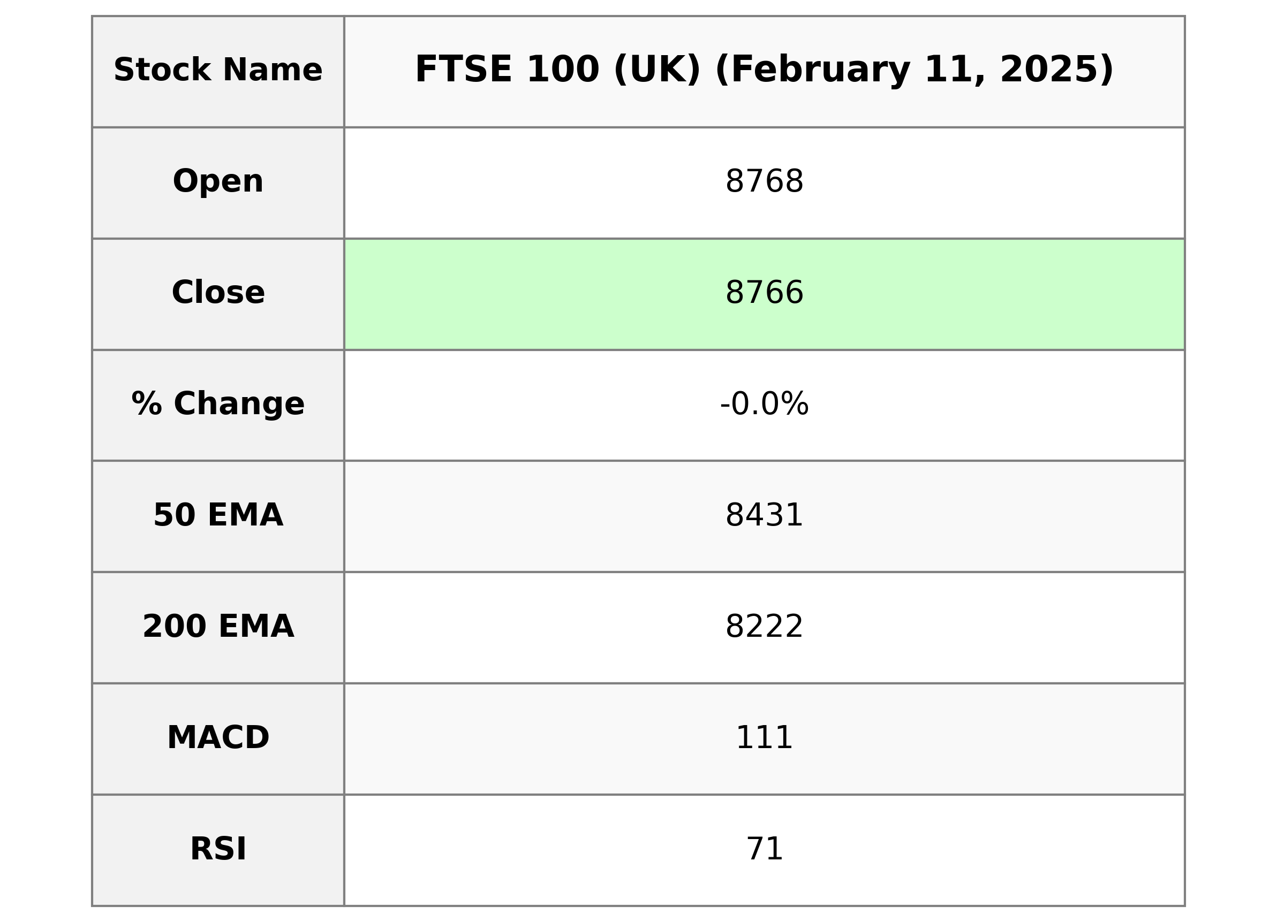Select the Open row label

(x=218, y=182)
